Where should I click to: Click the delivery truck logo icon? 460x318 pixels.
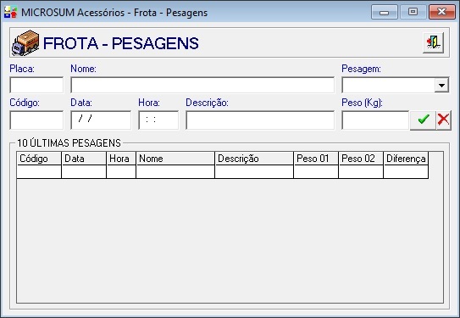[x=25, y=42]
